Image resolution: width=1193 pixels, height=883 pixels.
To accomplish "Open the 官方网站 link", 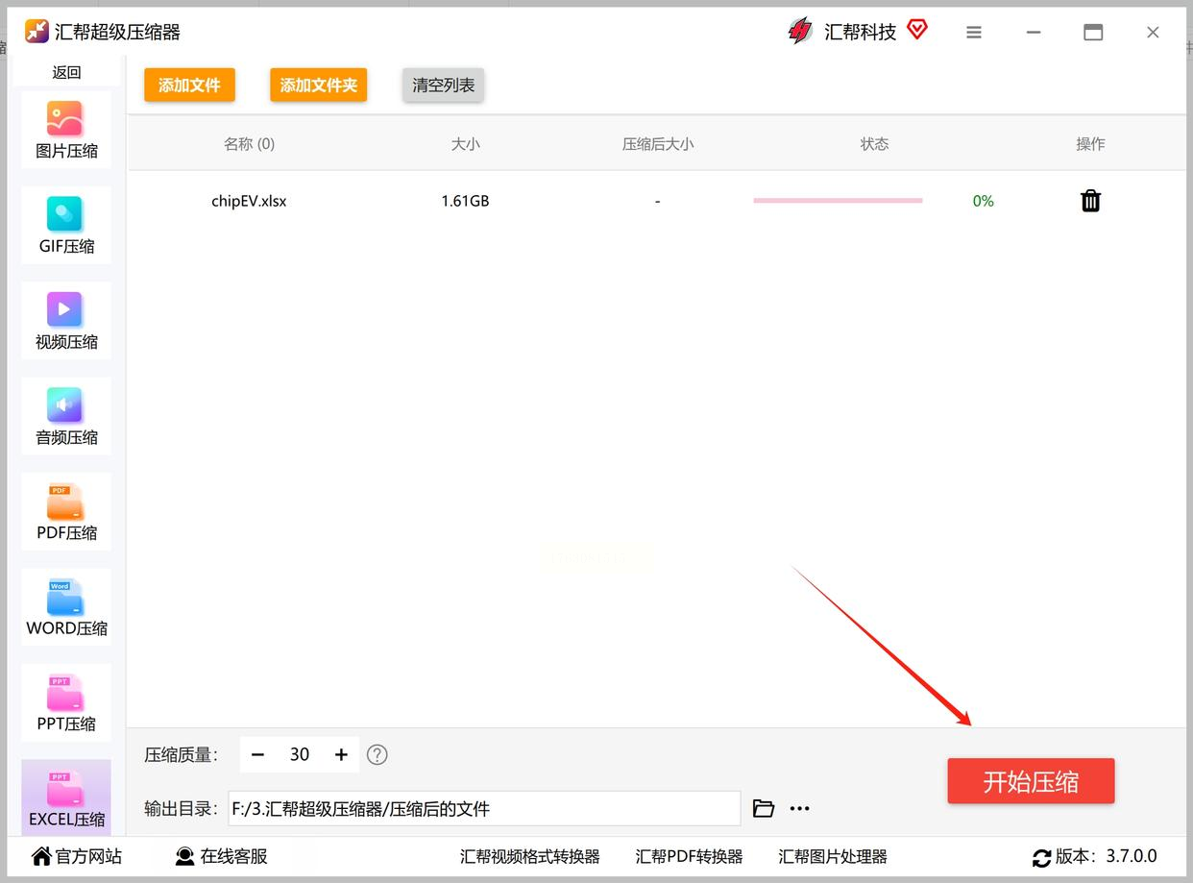I will (x=77, y=856).
